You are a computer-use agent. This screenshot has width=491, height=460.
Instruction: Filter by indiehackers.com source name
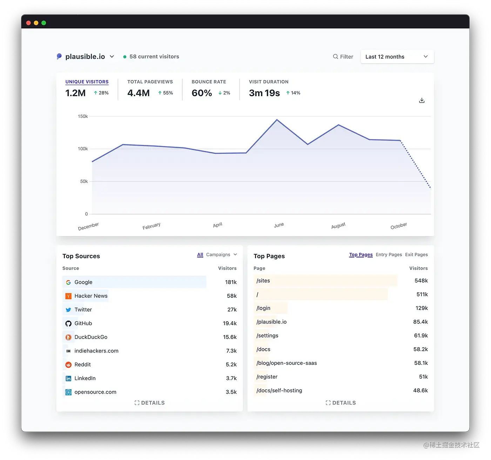coord(96,351)
